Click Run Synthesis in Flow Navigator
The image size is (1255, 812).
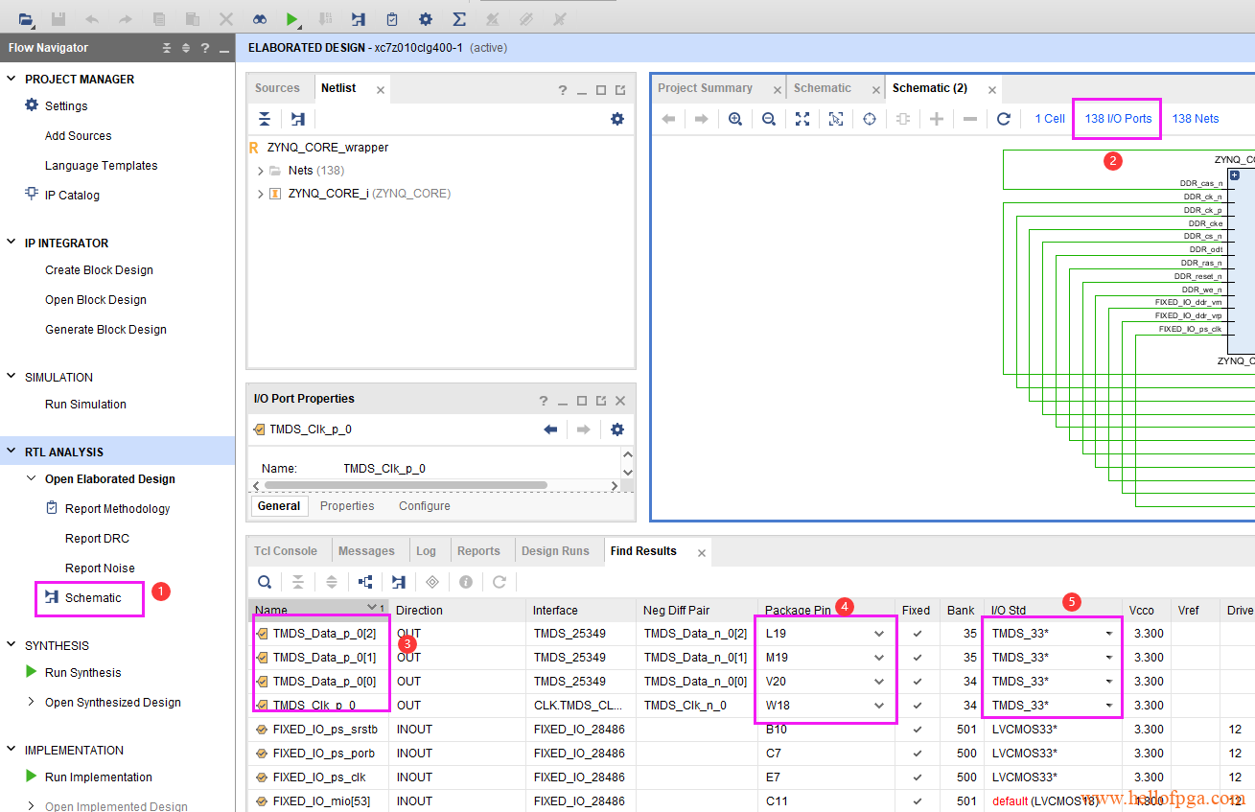(82, 673)
